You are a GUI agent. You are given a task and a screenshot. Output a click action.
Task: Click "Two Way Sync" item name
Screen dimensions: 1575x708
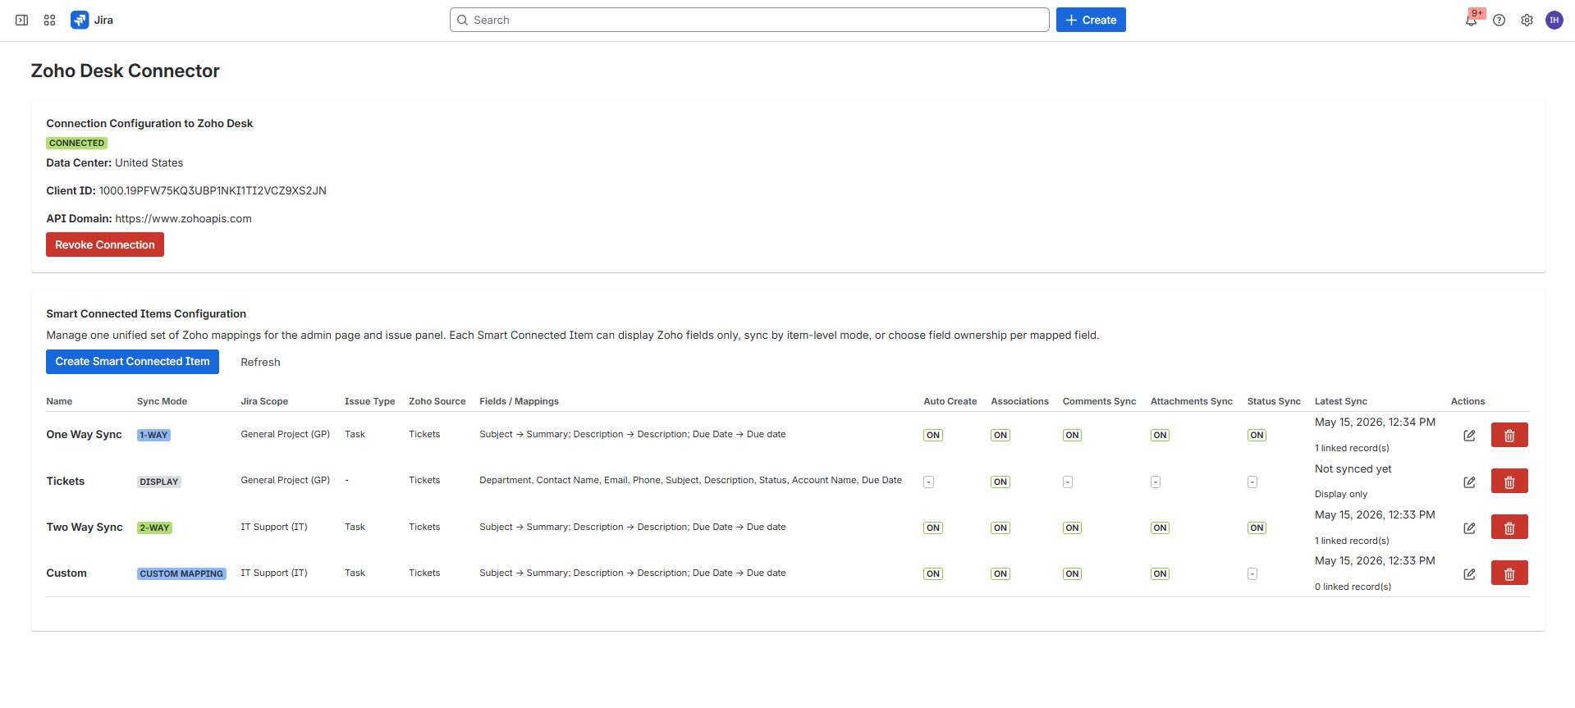(x=85, y=528)
